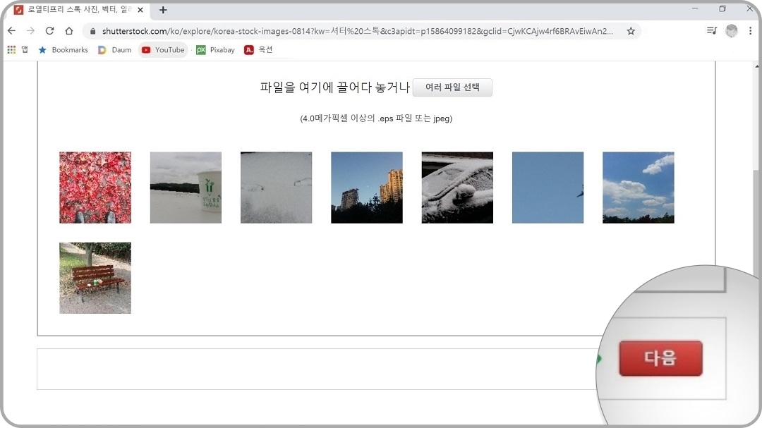The image size is (762, 428).
Task: Open the Bookmarks dropdown
Action: (x=64, y=49)
